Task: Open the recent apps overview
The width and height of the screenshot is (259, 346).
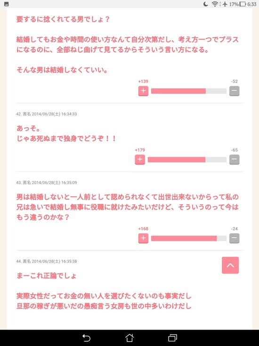Action: tap(173, 338)
